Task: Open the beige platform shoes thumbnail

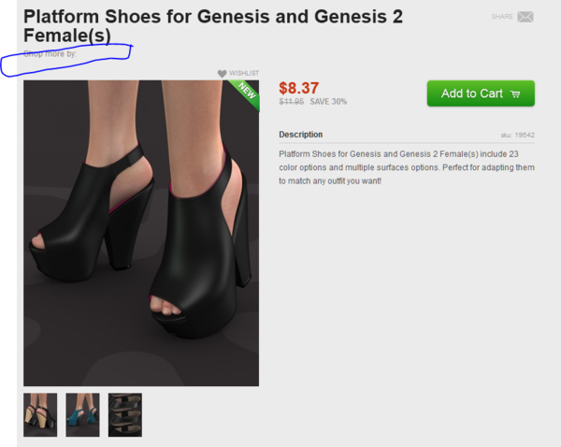Action: (40, 414)
